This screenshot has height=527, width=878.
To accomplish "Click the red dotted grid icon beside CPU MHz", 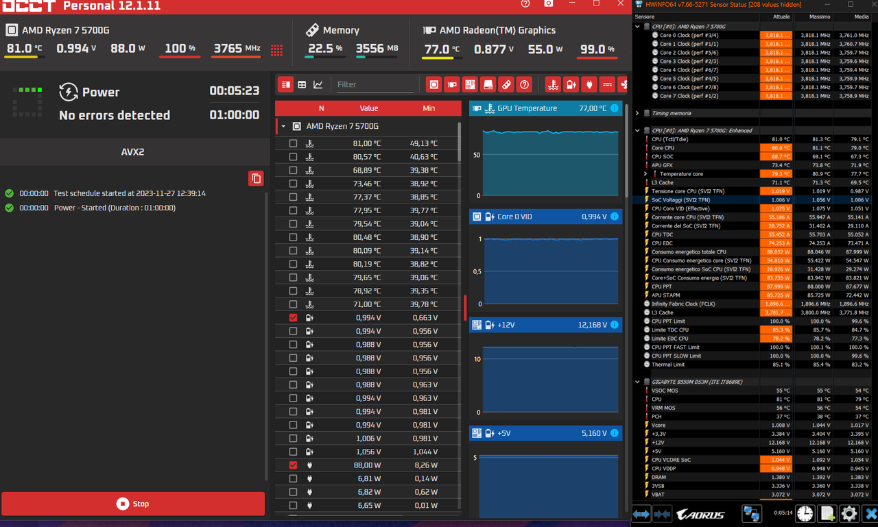I will (276, 49).
